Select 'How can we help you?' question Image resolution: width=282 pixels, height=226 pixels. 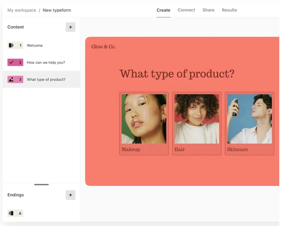[x=46, y=63]
